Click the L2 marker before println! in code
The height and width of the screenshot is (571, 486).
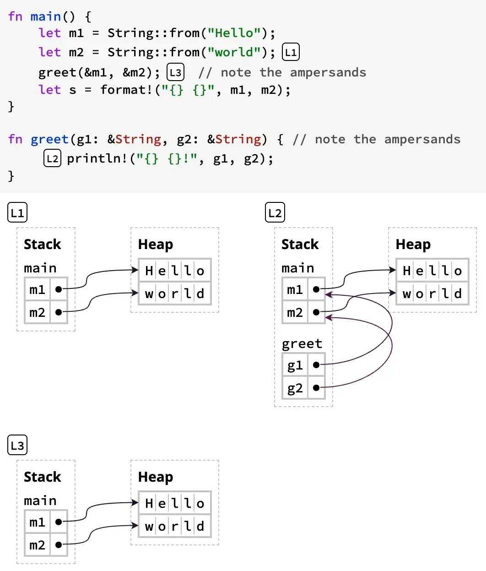[53, 159]
